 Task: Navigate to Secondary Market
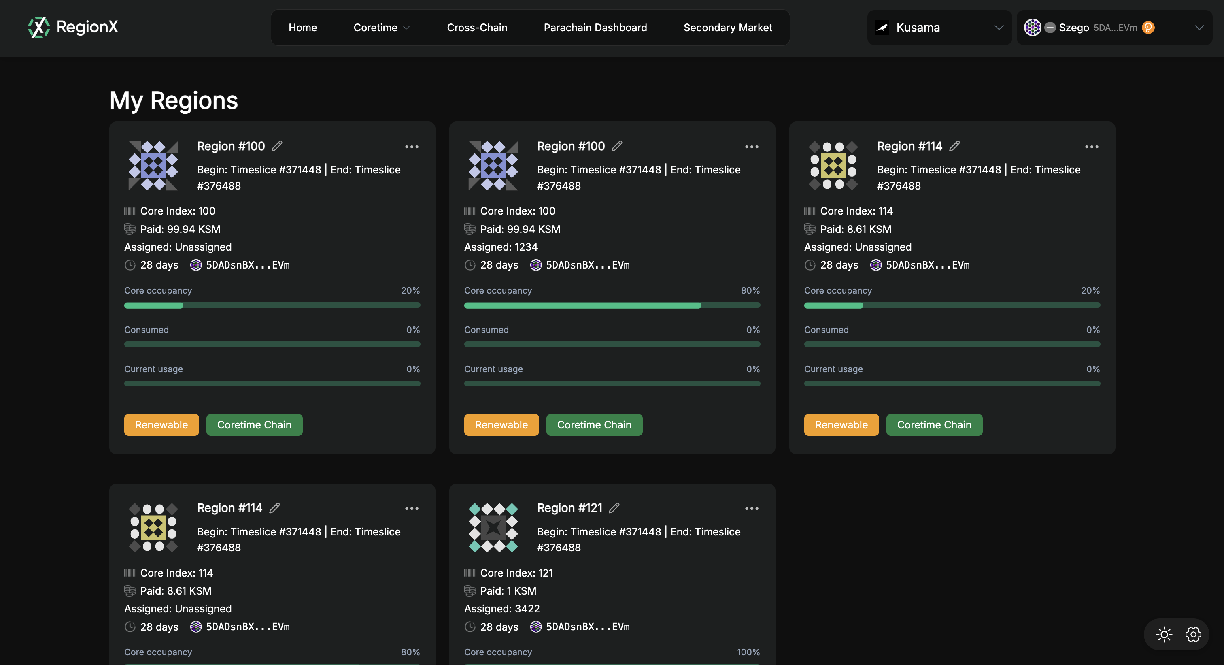[x=727, y=27]
